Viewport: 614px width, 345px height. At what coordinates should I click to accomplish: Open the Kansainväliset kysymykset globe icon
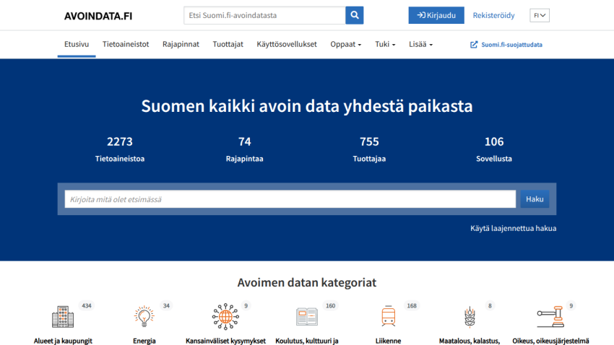tap(225, 316)
